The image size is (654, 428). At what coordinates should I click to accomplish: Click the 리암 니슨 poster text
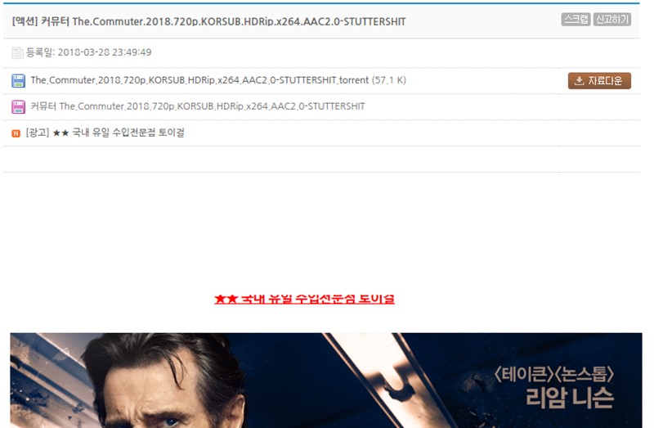pos(569,398)
